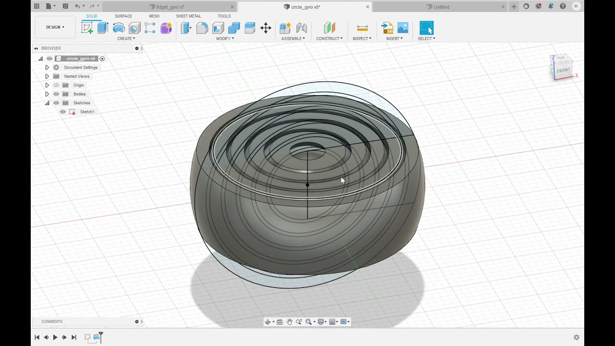Select the Insert SVG tool

click(x=387, y=28)
